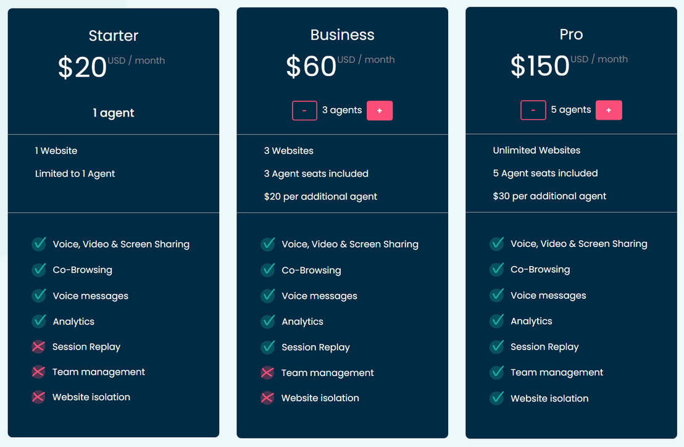Select the Business plan $60 price
The image size is (684, 447).
(311, 66)
